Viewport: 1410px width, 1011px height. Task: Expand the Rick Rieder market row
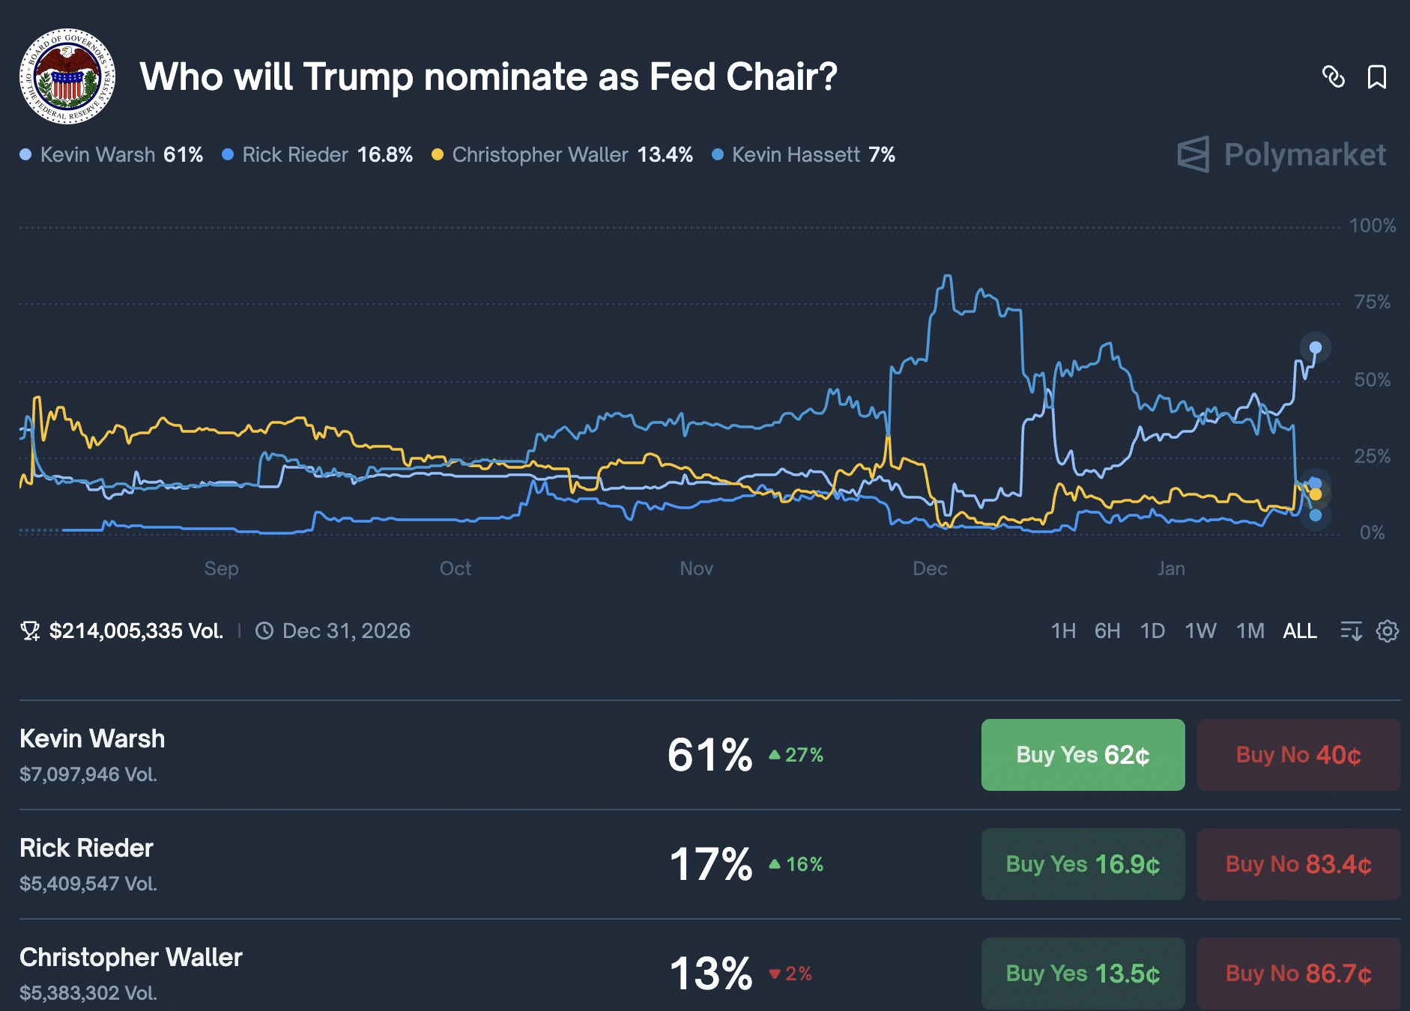click(x=86, y=848)
